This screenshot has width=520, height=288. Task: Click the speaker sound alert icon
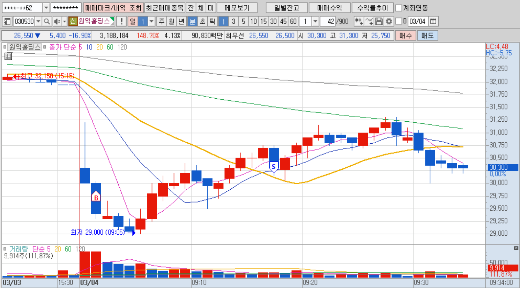click(x=57, y=22)
